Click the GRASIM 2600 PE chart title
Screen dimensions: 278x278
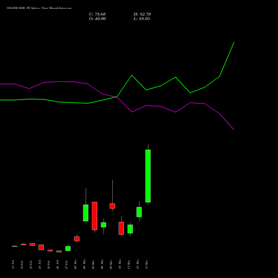(x=39, y=8)
